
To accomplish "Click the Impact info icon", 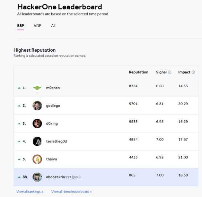I will click(x=193, y=72).
